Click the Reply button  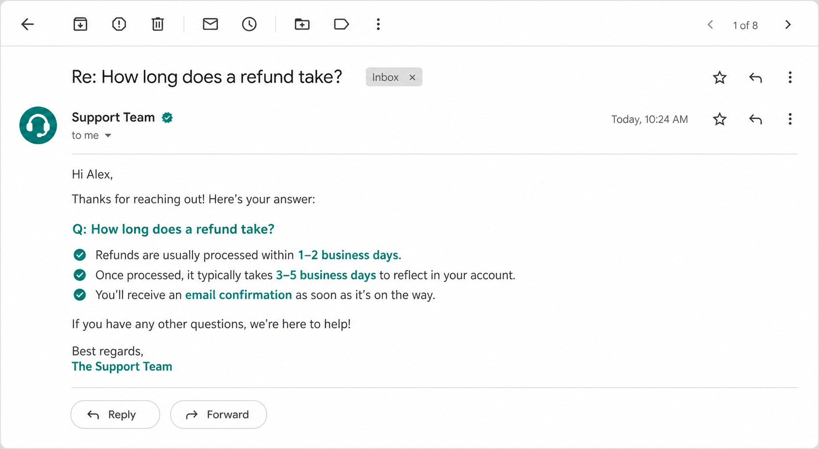pyautogui.click(x=115, y=414)
